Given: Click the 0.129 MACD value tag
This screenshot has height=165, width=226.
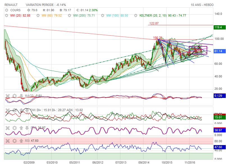Looking at the screenshot, I should click(220, 96).
